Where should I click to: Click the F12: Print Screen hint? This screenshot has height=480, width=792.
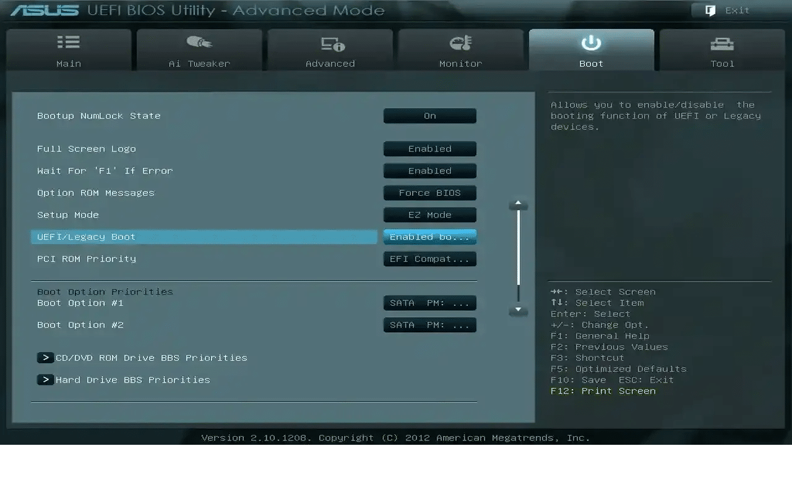pos(603,391)
